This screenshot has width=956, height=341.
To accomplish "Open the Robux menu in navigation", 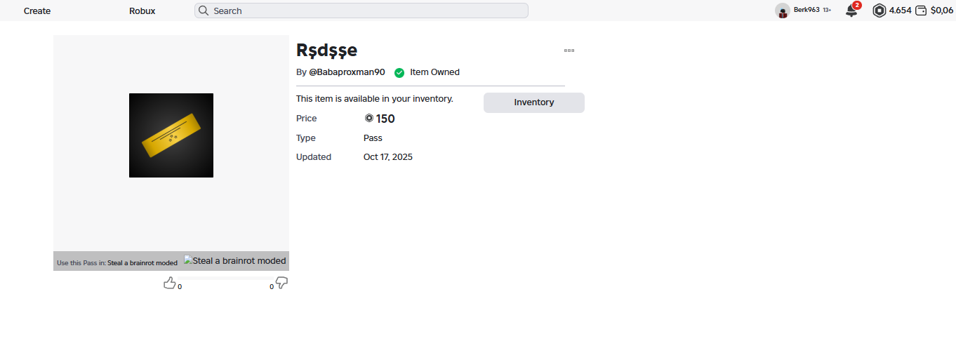I will [142, 11].
